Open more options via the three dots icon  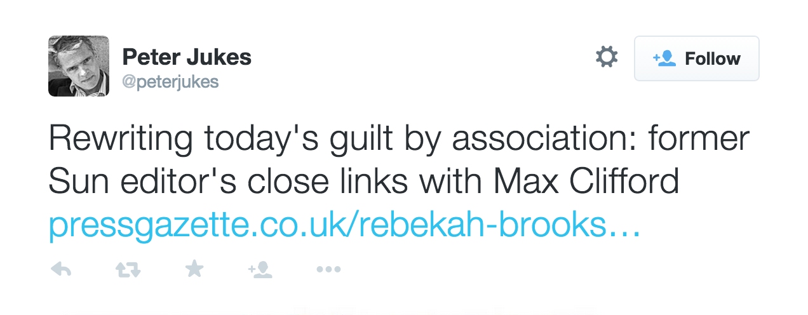(328, 270)
